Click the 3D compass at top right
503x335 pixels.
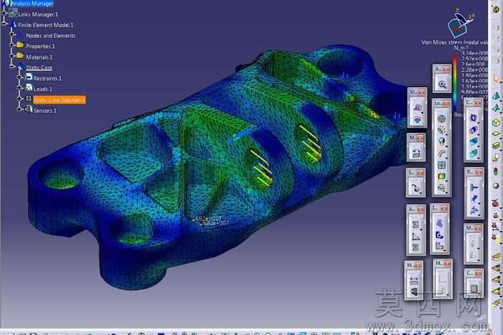coord(459,25)
